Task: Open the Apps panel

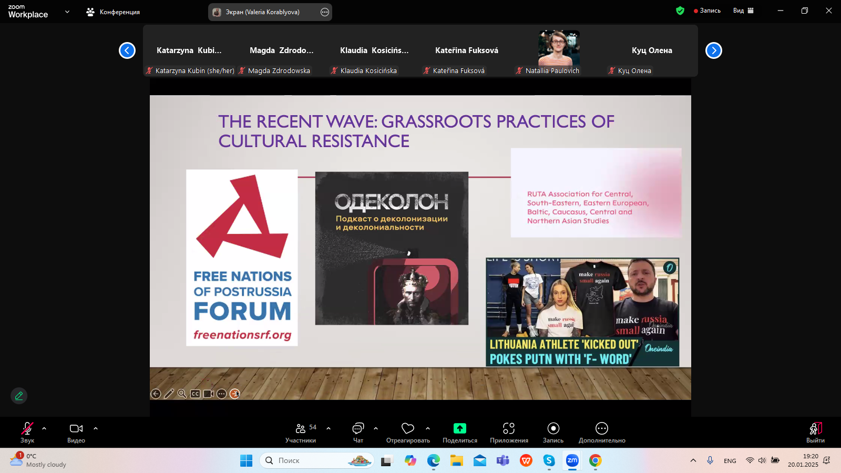Action: pos(508,432)
